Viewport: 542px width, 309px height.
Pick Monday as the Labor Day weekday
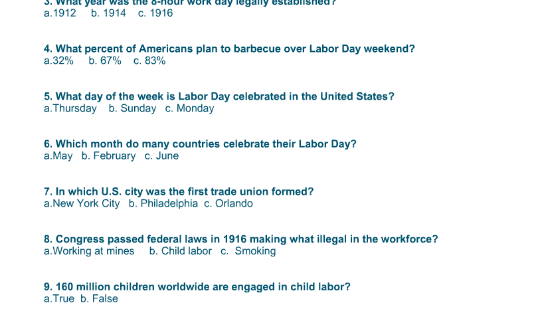pos(189,108)
